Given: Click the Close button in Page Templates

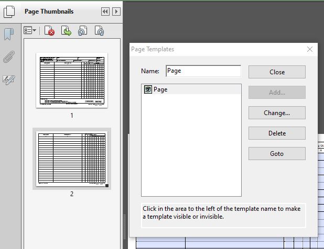Looking at the screenshot, I should (x=277, y=72).
